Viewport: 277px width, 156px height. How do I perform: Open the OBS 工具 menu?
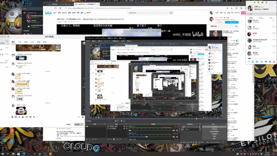[x=123, y=41]
